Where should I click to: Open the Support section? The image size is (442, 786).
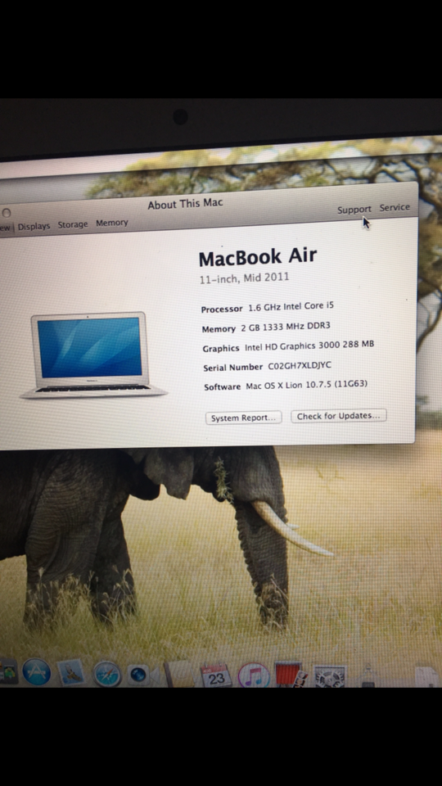pyautogui.click(x=354, y=210)
